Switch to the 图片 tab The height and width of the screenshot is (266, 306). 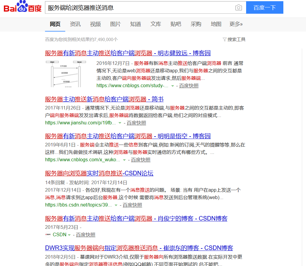pyautogui.click(x=115, y=24)
